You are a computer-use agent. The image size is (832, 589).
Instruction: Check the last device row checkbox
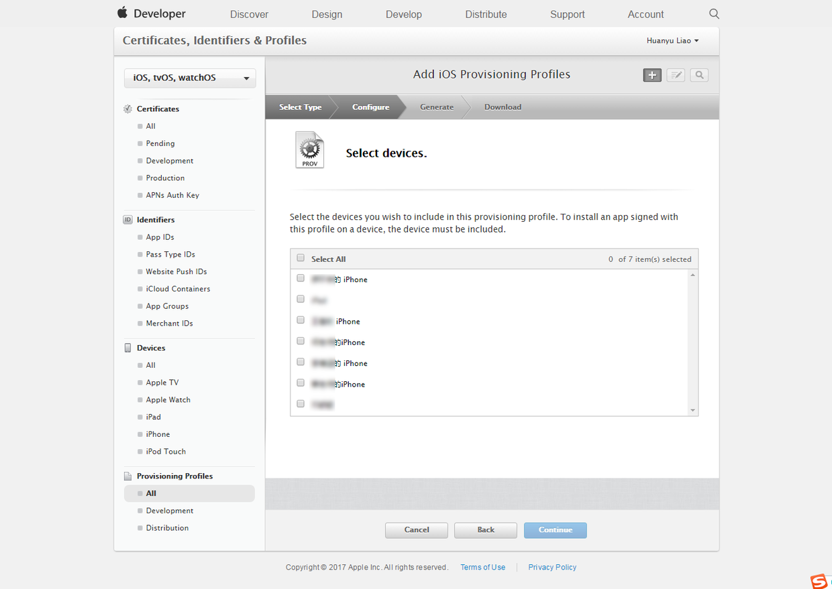(301, 403)
